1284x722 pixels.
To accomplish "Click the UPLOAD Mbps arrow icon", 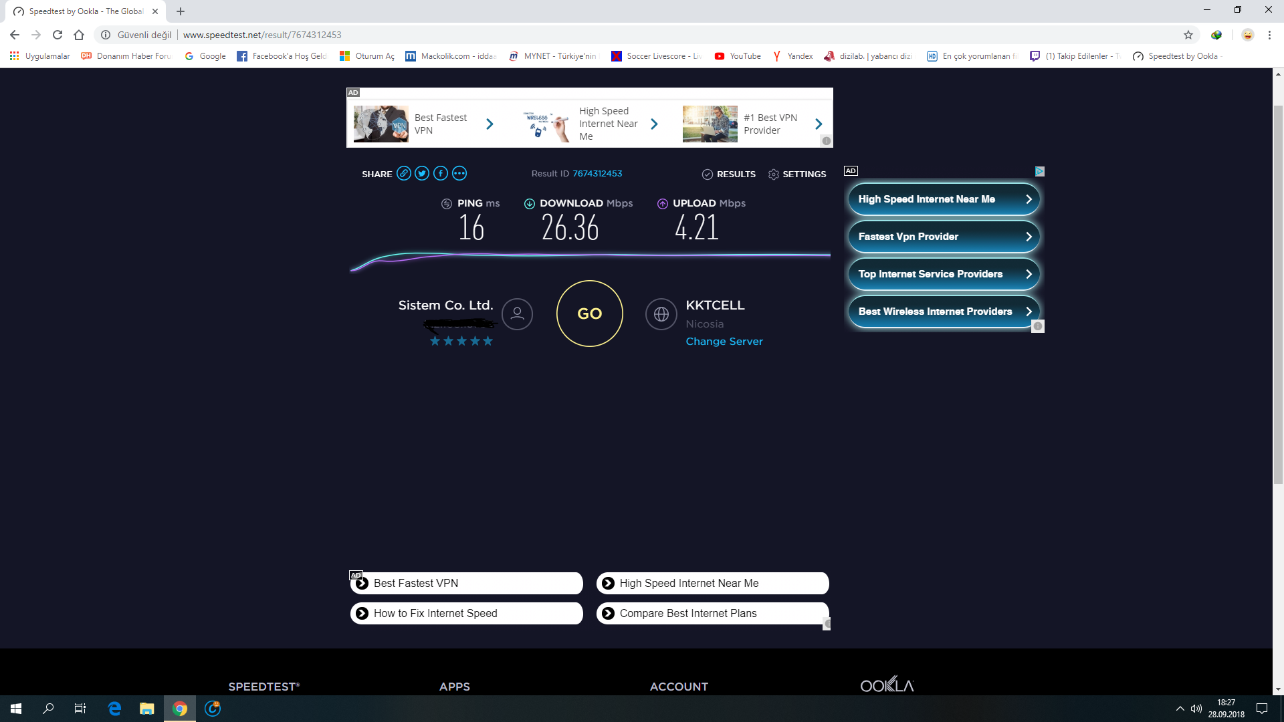I will coord(663,204).
